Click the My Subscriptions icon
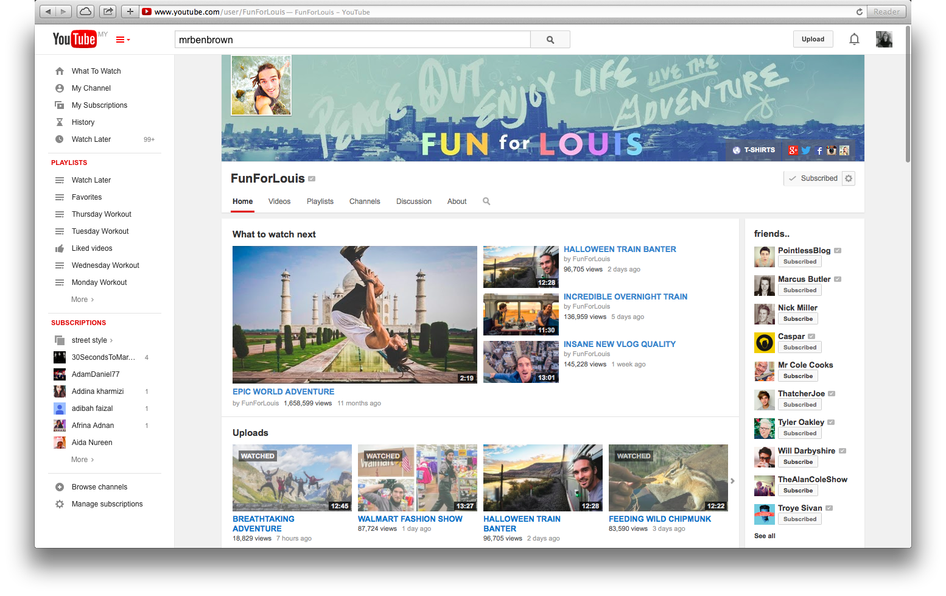 pos(60,105)
